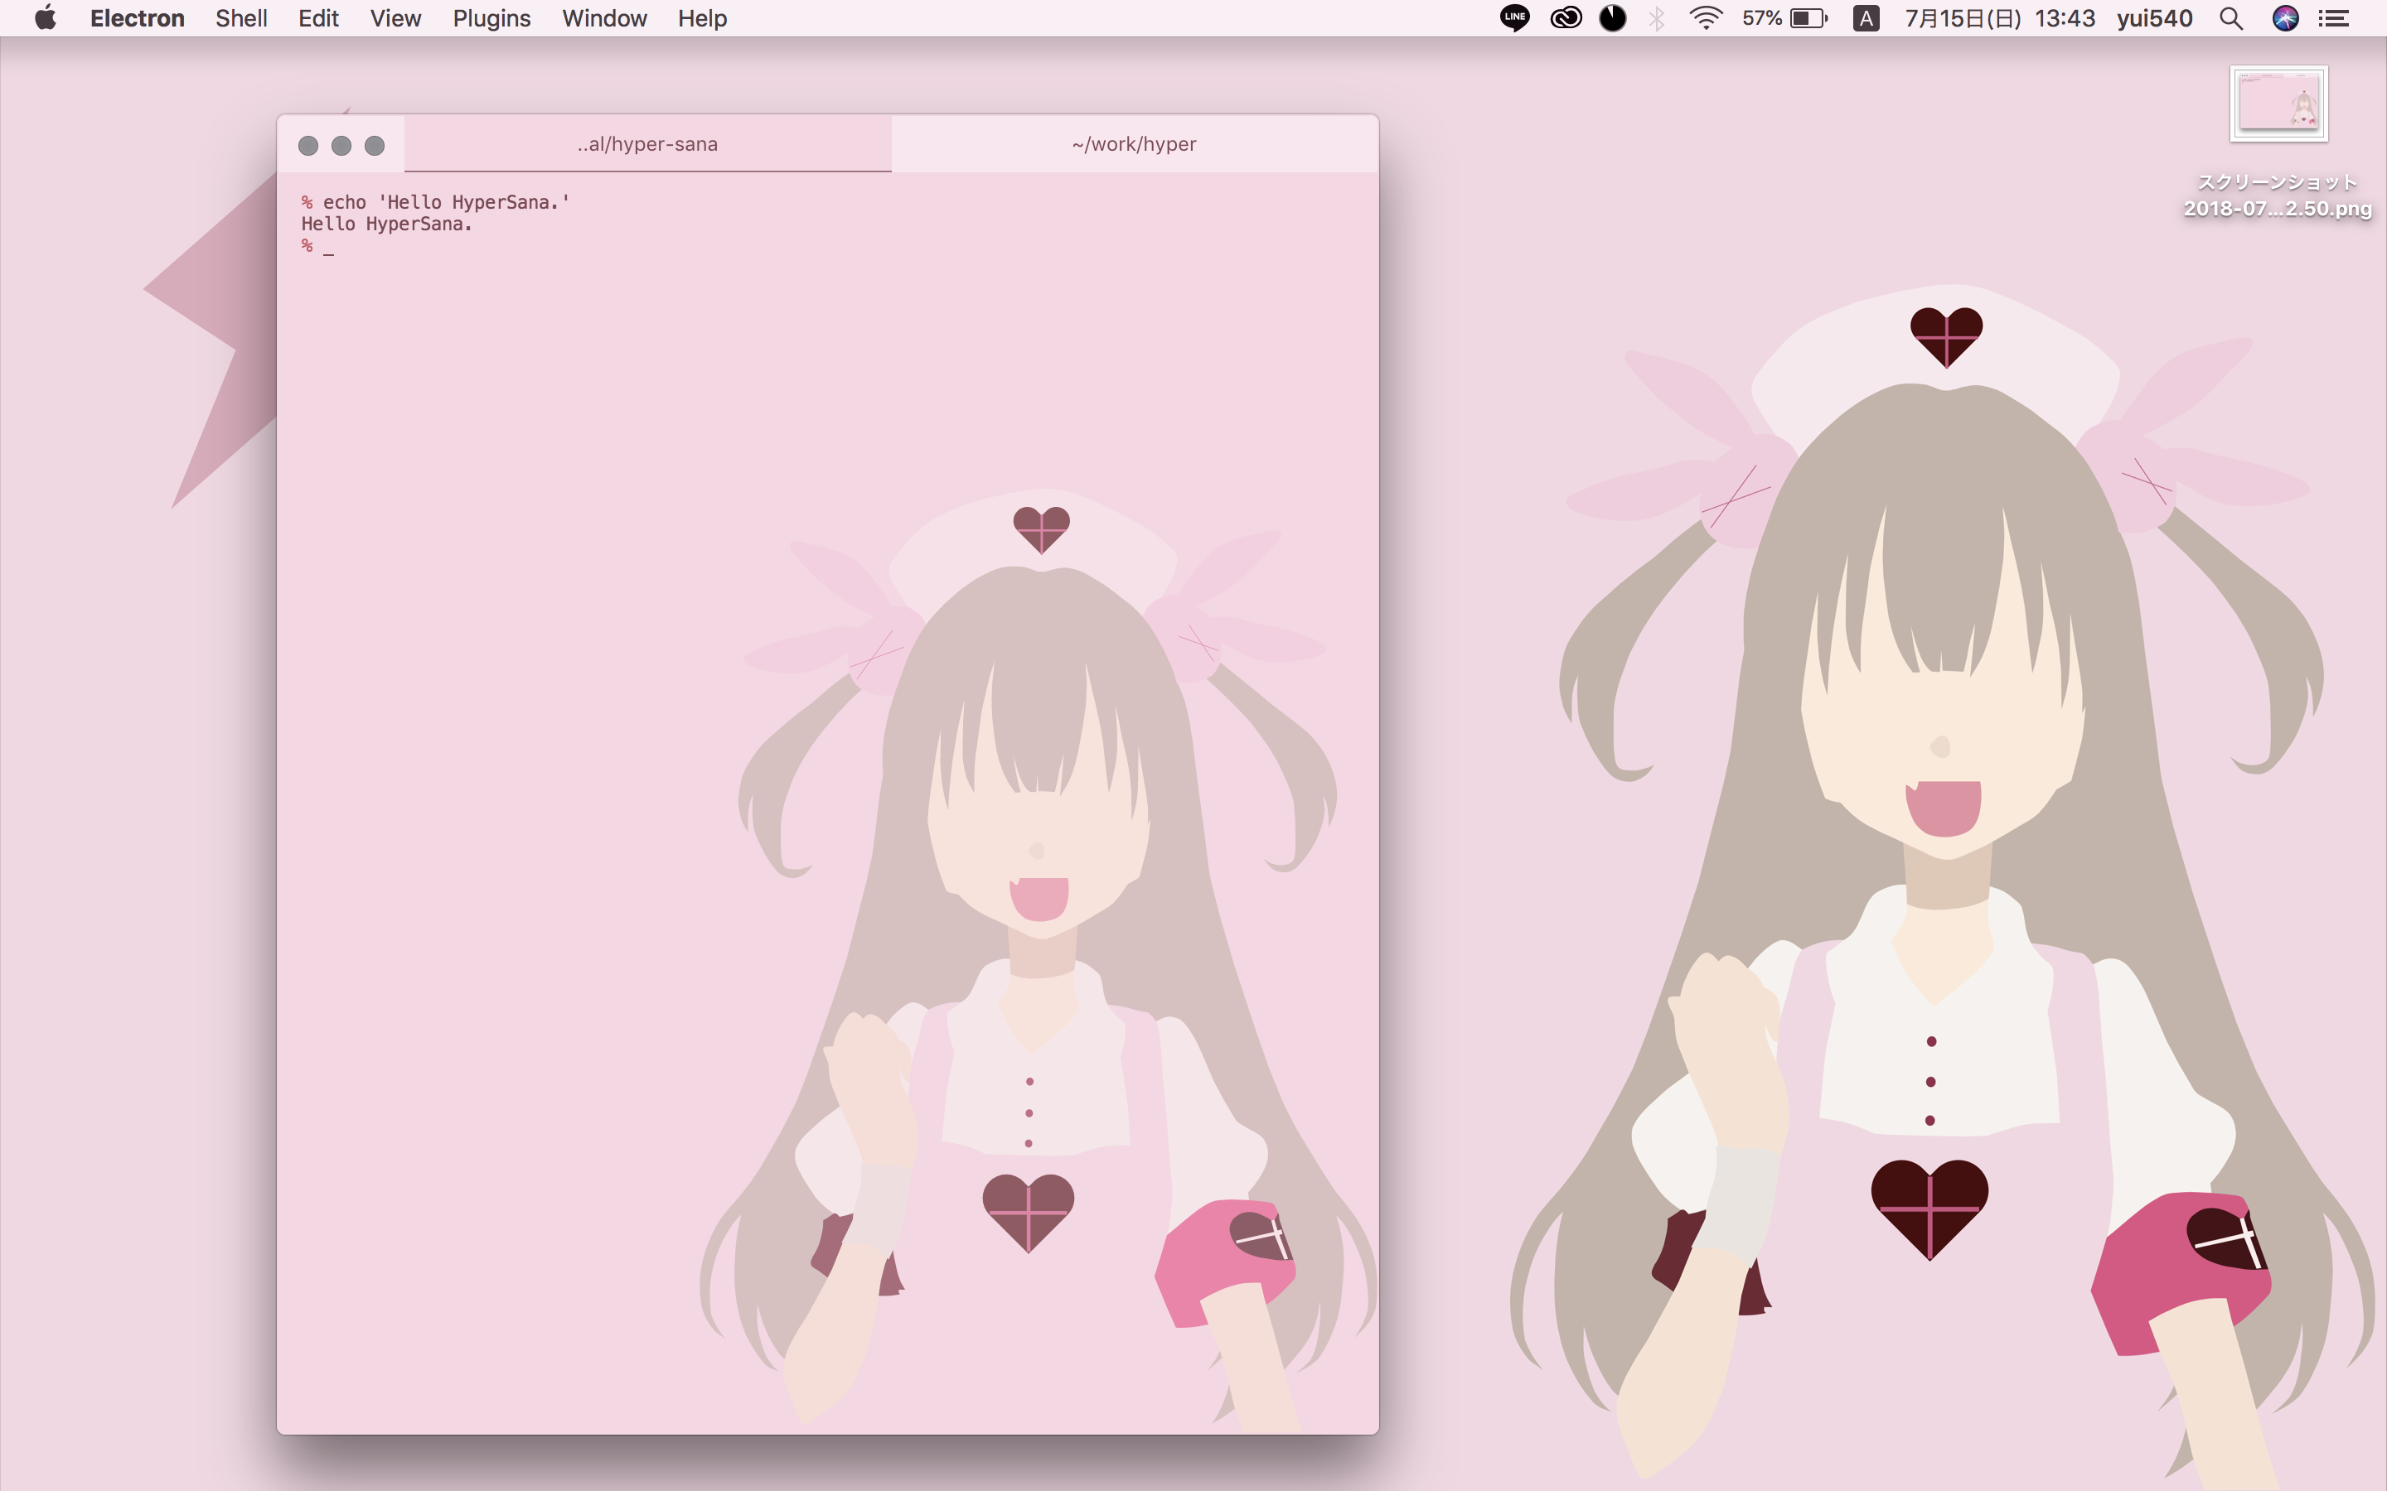Click the input source A icon
2387x1491 pixels.
pyautogui.click(x=1865, y=17)
